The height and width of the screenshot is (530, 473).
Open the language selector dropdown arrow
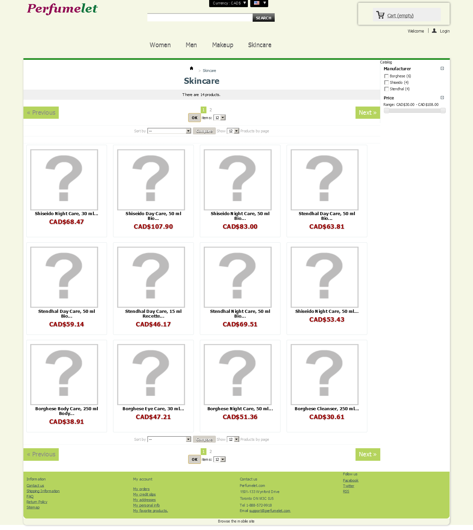pyautogui.click(x=265, y=3)
